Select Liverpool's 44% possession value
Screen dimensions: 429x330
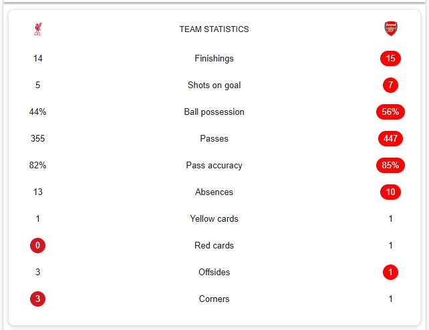[x=38, y=112]
